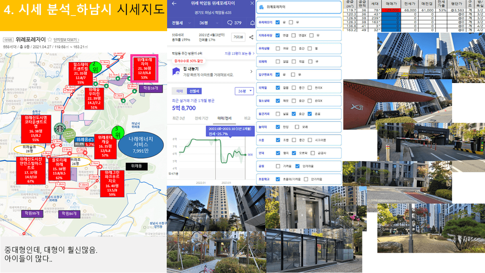Tap the notification bell icon
Viewport: 485px width, 273px height.
click(x=252, y=23)
